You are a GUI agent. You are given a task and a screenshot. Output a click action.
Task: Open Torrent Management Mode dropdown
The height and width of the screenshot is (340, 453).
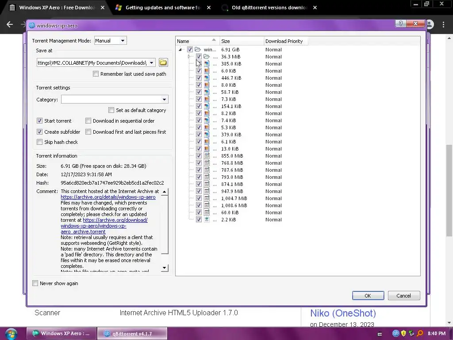[111, 41]
